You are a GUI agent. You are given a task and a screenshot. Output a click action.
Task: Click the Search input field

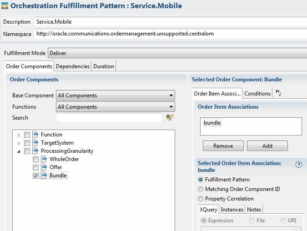(x=109, y=118)
